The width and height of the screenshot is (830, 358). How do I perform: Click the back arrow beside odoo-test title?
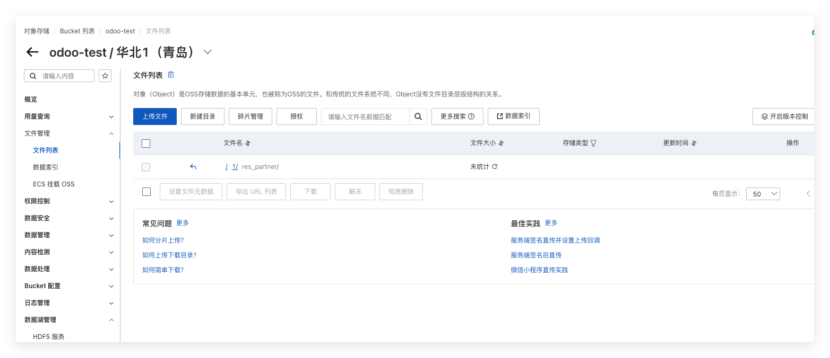(32, 52)
